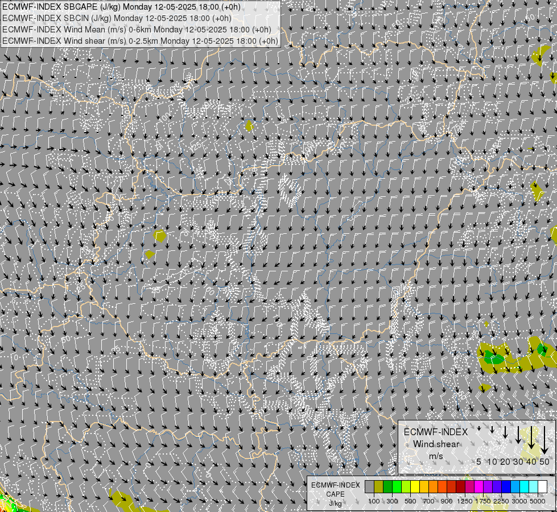Click the 'J/kg' unit in CAPE legend
The height and width of the screenshot is (512, 557).
point(335,503)
